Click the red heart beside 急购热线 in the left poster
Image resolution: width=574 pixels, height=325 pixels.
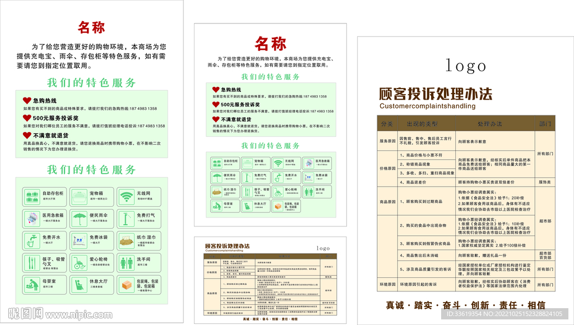click(27, 100)
